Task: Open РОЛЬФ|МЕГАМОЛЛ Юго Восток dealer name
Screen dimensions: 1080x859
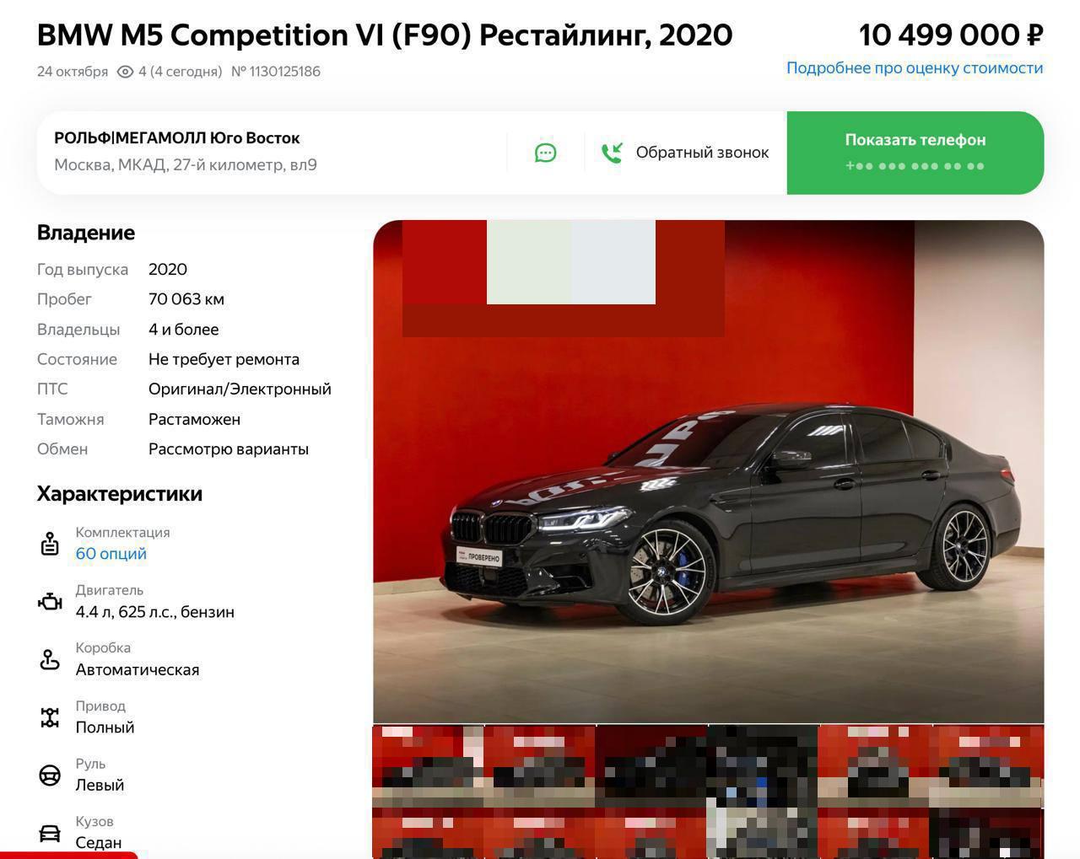Action: [x=177, y=138]
